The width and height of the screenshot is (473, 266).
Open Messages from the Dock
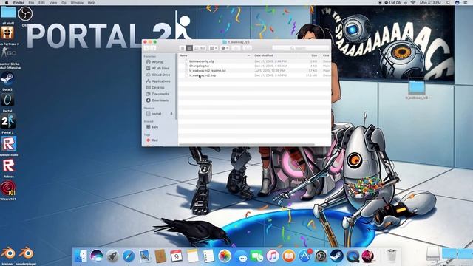[241, 256]
